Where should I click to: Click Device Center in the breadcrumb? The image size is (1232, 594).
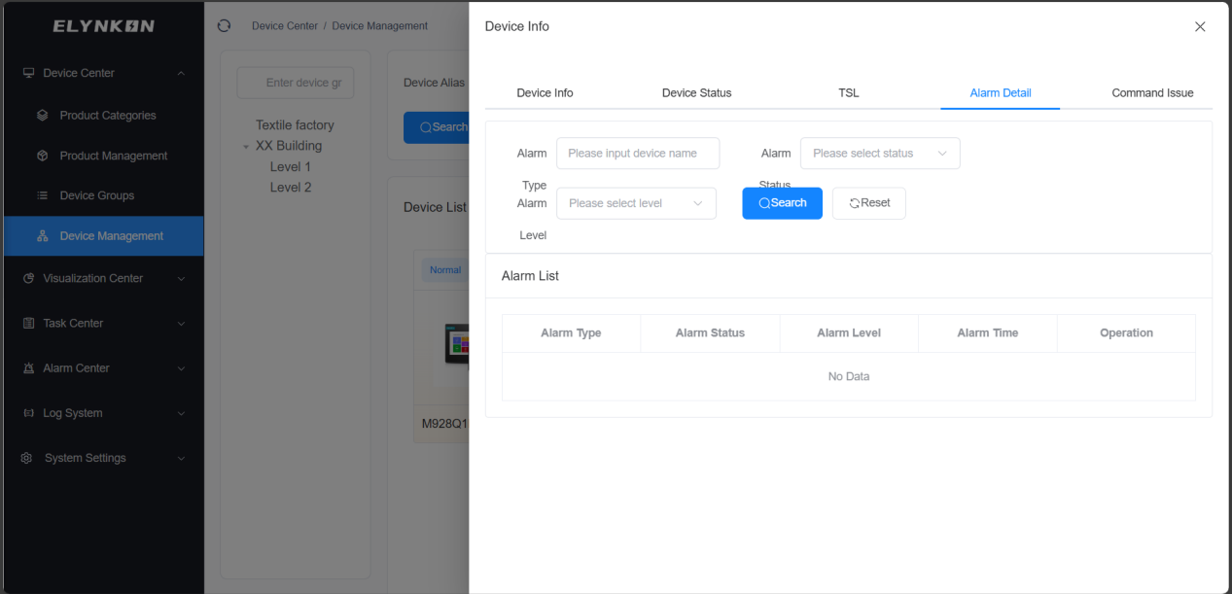pos(285,26)
